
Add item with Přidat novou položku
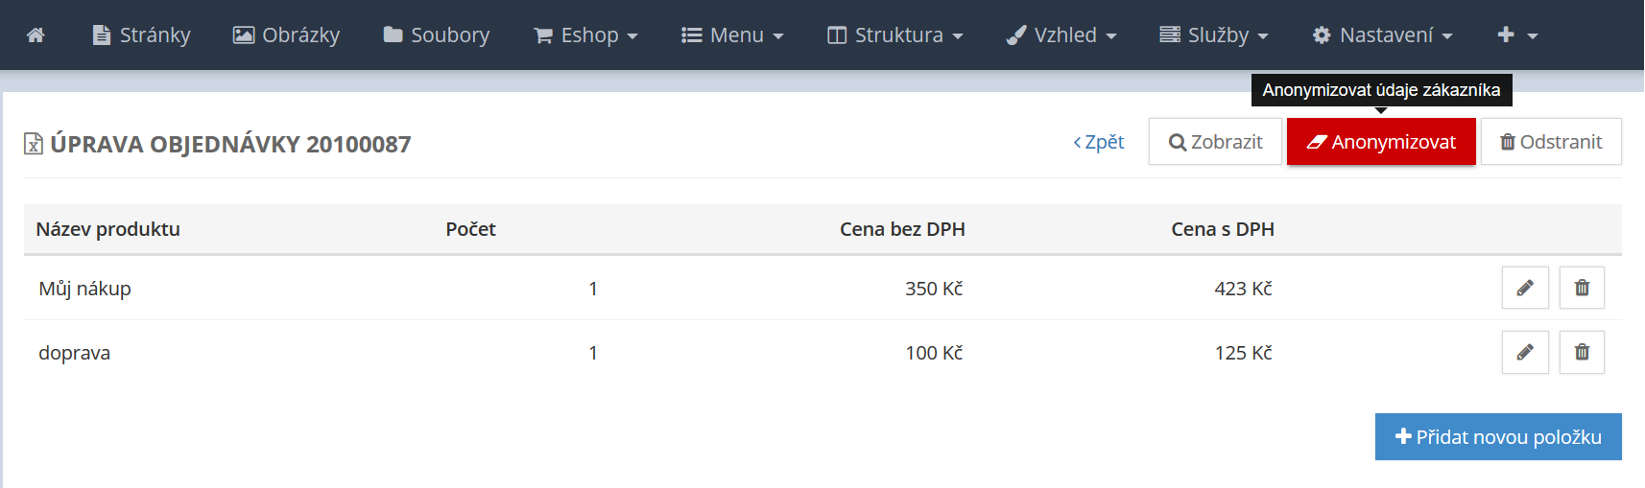pos(1498,437)
